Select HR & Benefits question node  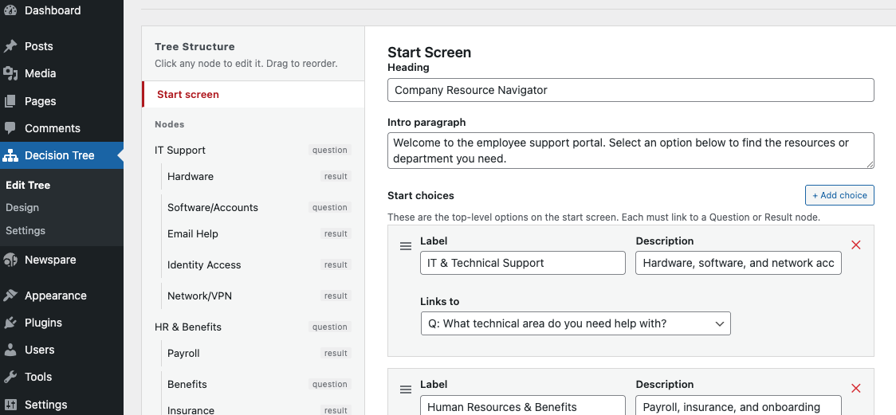point(253,327)
